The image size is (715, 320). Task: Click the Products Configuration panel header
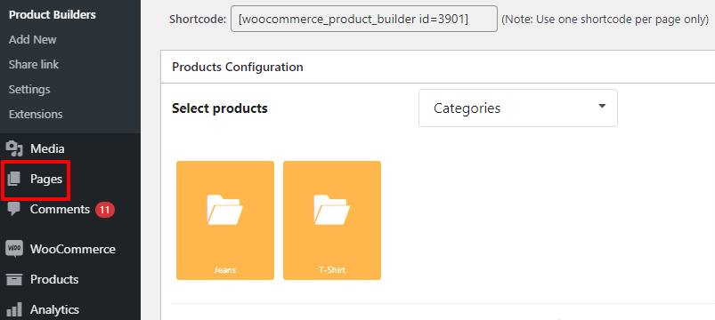click(438, 67)
